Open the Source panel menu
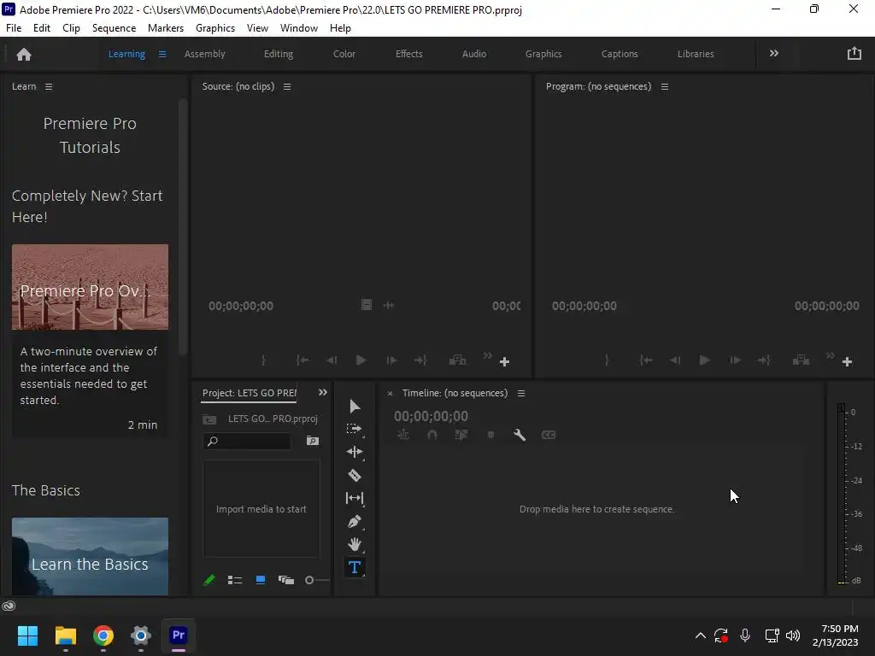Screen dimensions: 875x656 pos(287,86)
